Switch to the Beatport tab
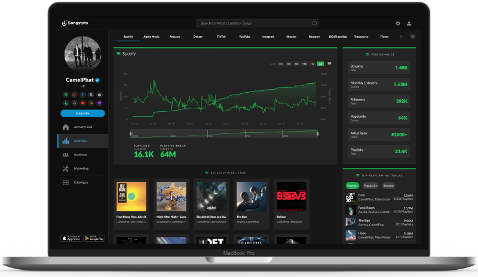This screenshot has width=478, height=277. [x=314, y=36]
